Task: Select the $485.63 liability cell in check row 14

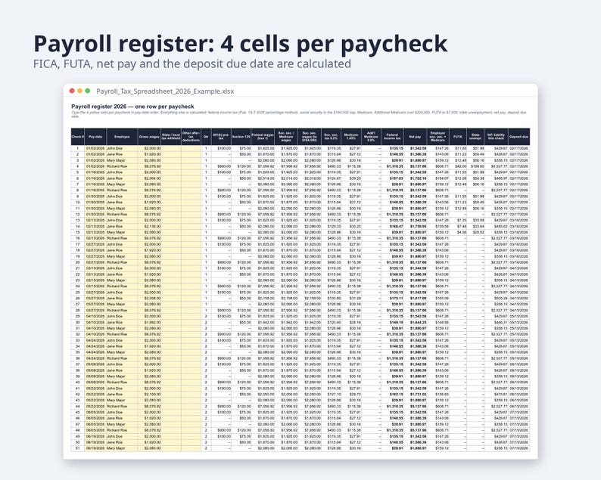Action: pos(497,226)
